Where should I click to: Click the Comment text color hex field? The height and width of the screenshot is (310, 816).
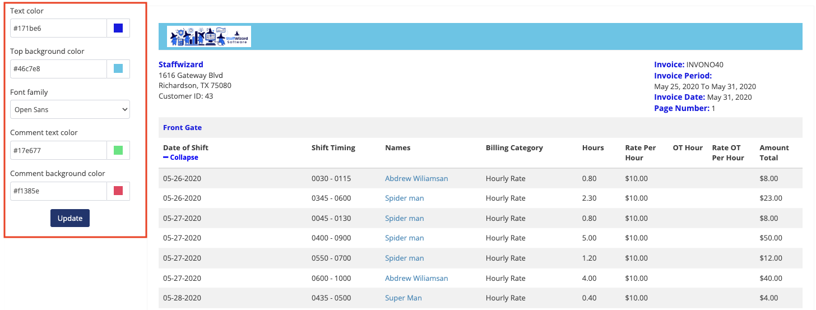point(58,150)
